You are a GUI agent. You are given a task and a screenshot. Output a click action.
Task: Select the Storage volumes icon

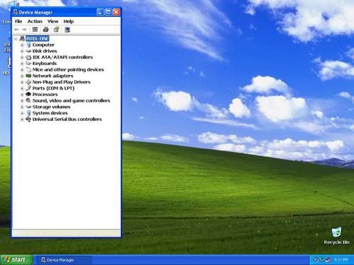28,107
